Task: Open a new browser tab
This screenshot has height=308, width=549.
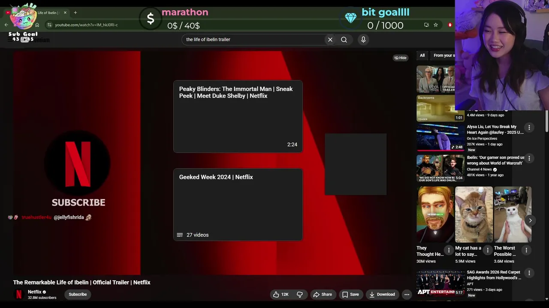Action: point(75,12)
